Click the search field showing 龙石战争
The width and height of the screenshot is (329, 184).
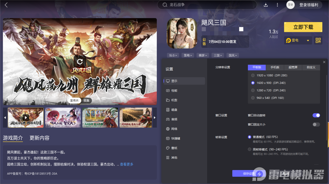click(207, 5)
